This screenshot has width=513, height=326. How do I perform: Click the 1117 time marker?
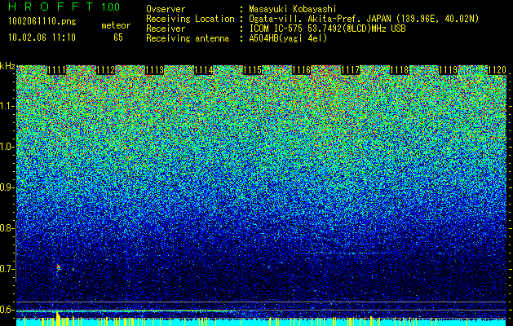351,70
